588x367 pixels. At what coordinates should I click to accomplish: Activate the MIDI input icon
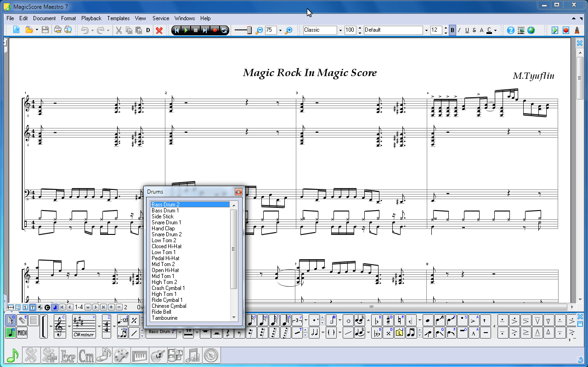coord(22,332)
